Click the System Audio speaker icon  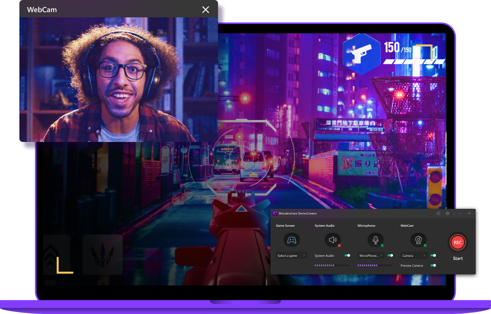coord(333,240)
